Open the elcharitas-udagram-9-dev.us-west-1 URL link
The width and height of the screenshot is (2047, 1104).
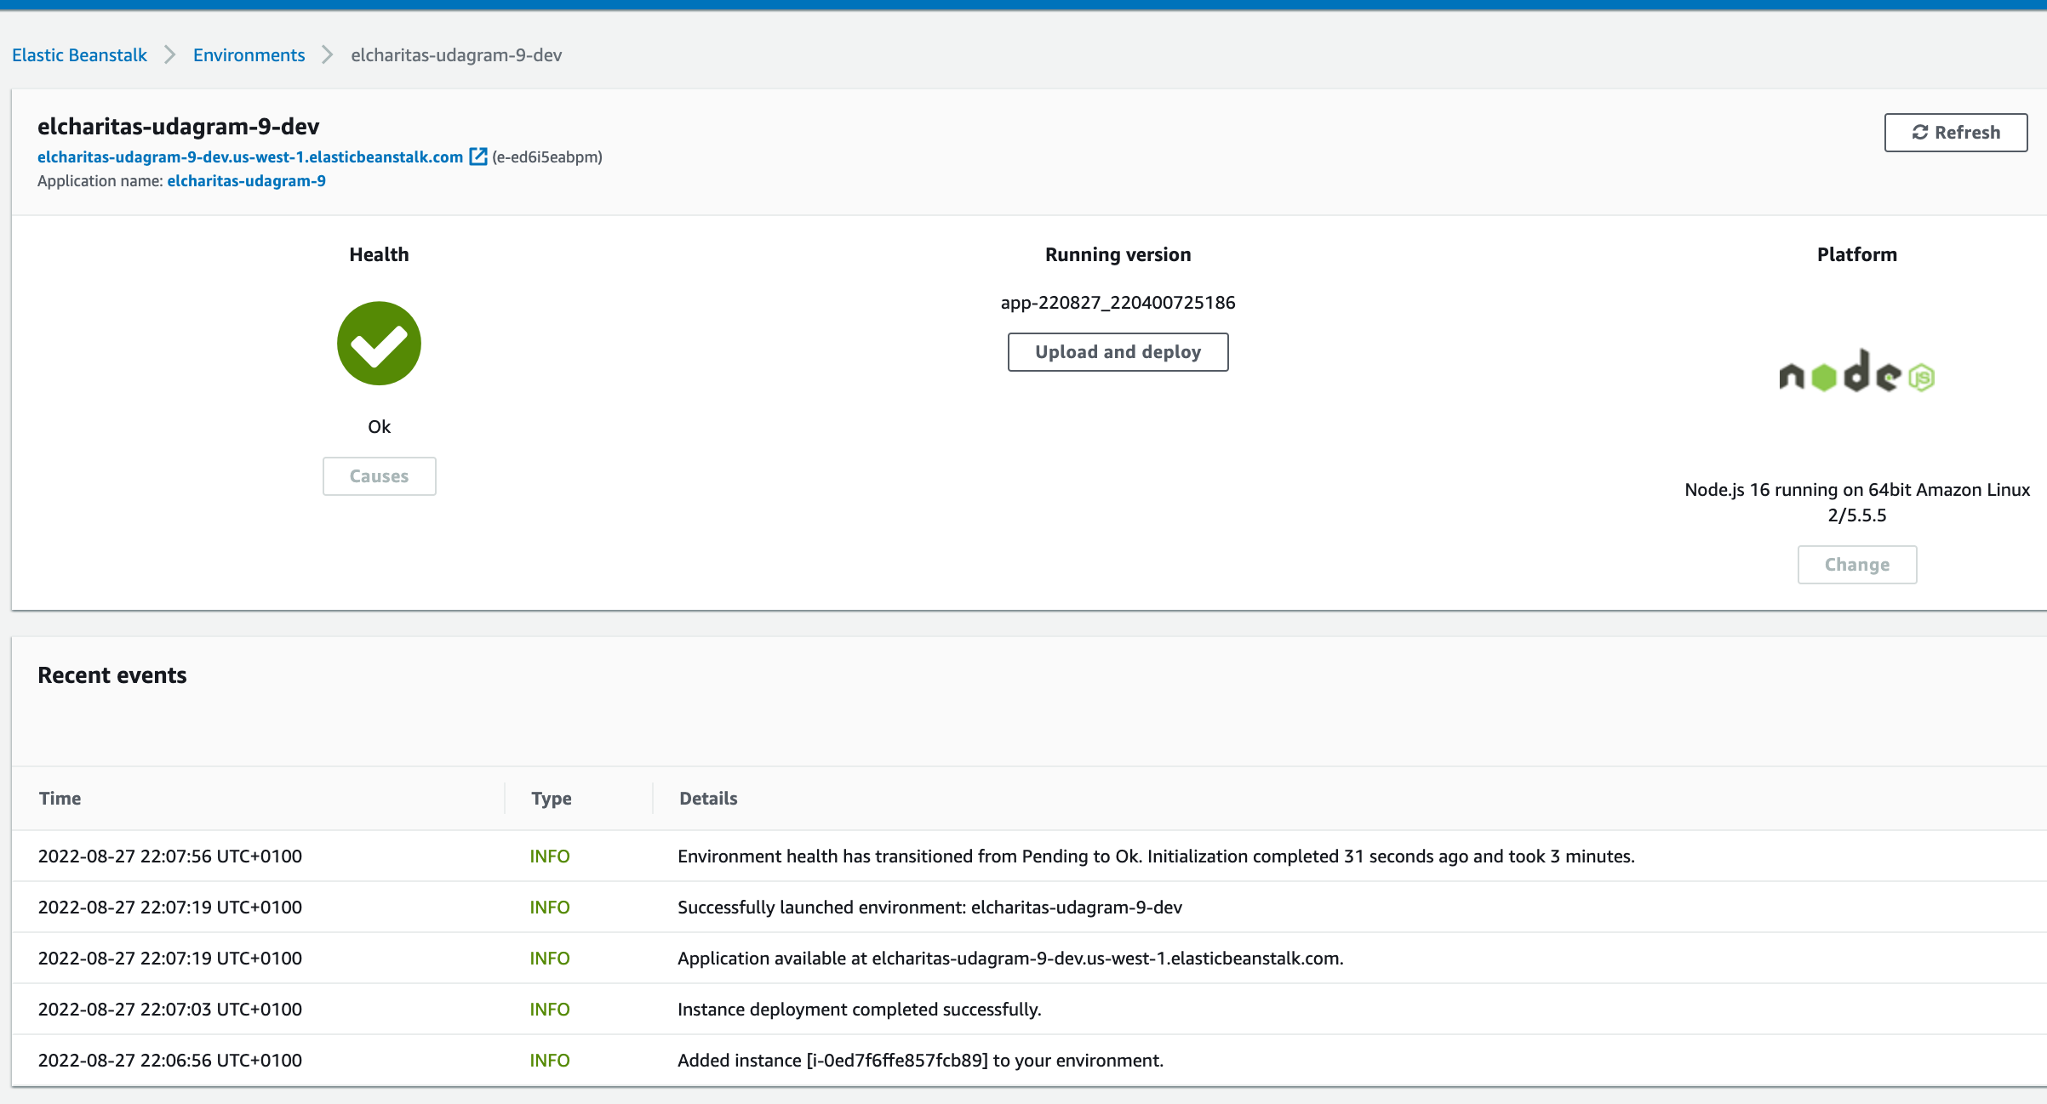pos(249,156)
